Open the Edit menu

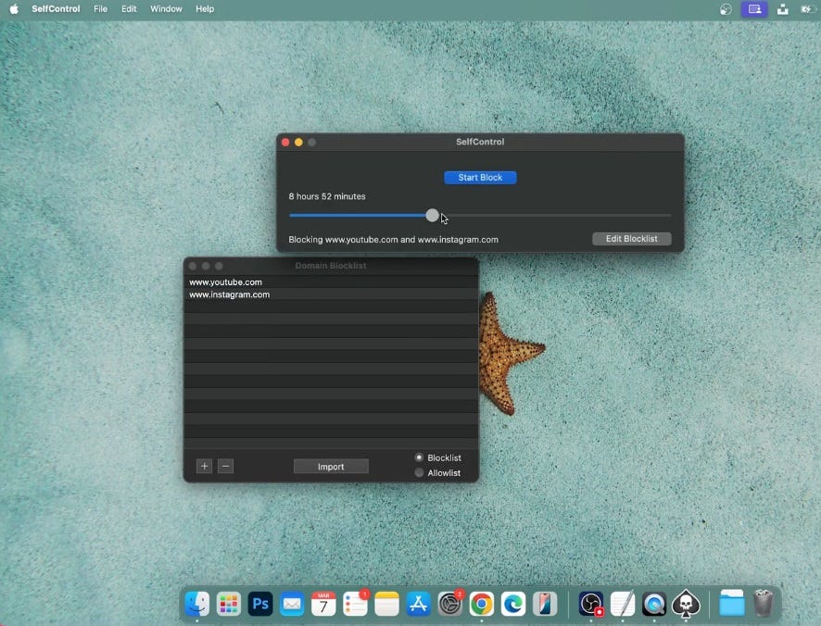[x=129, y=9]
